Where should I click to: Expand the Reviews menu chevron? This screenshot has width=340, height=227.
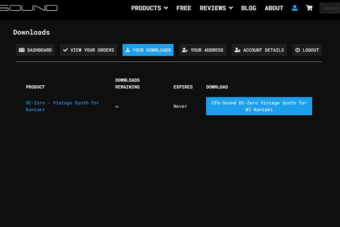231,8
